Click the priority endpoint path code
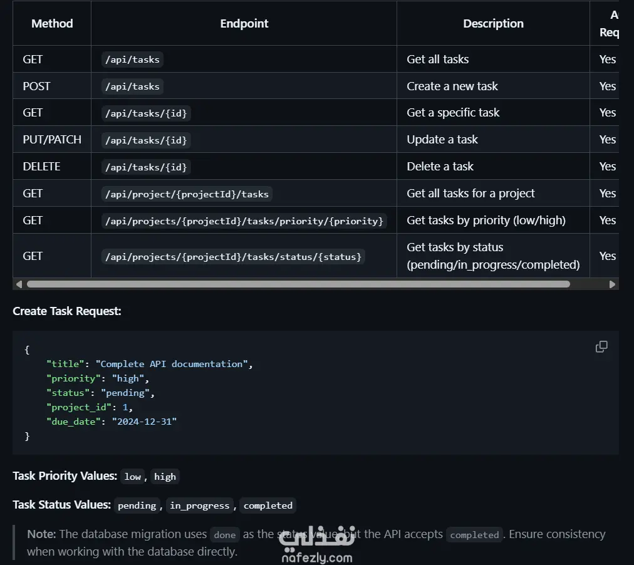This screenshot has width=634, height=565. tap(244, 220)
